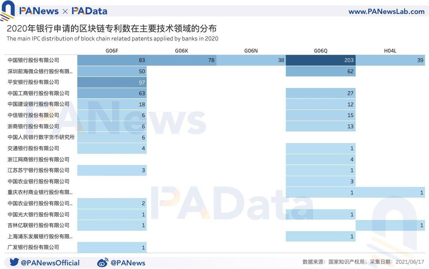Select row label 交通银行股份有限公司
This screenshot has height=269, width=429.
(x=33, y=148)
